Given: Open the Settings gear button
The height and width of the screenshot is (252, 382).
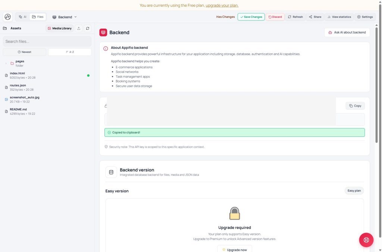Looking at the screenshot, I should (365, 17).
